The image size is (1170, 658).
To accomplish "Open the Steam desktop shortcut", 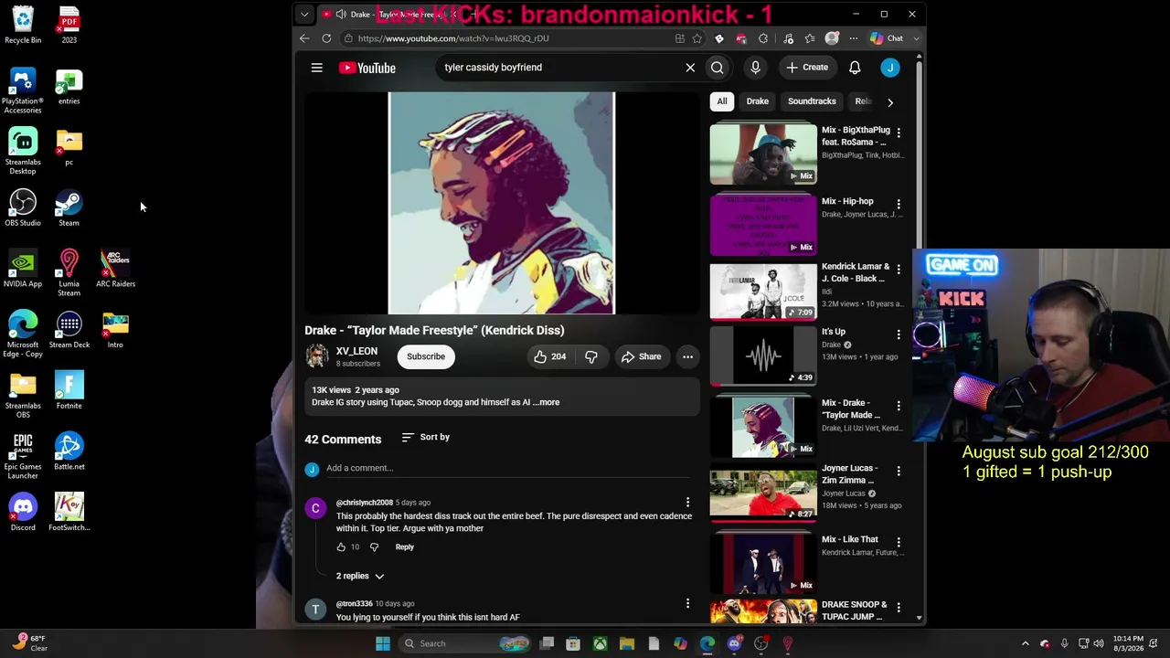I will click(69, 208).
